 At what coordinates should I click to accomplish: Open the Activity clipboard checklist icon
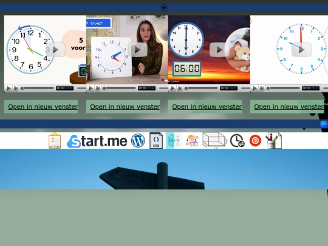click(x=55, y=141)
